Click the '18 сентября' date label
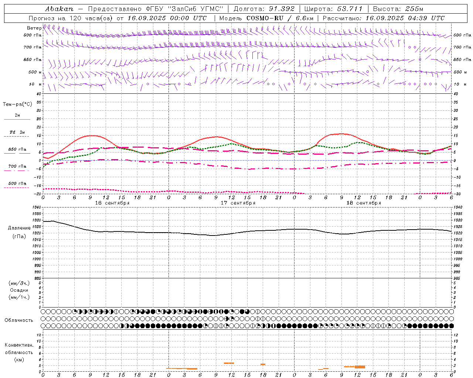Image resolution: width=473 pixels, height=378 pixels. 364,203
